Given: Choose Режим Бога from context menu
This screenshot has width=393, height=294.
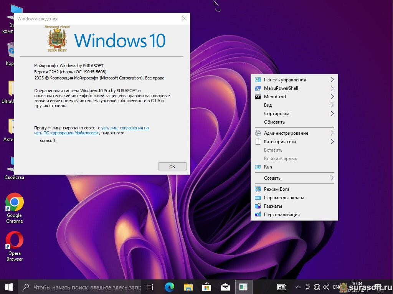Looking at the screenshot, I should click(x=276, y=189).
